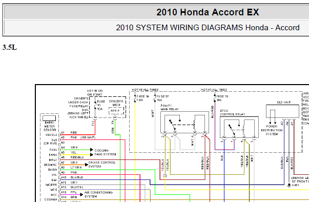The width and height of the screenshot is (309, 202).
Task: Click the 'FANL' pin name
Action: [53, 150]
